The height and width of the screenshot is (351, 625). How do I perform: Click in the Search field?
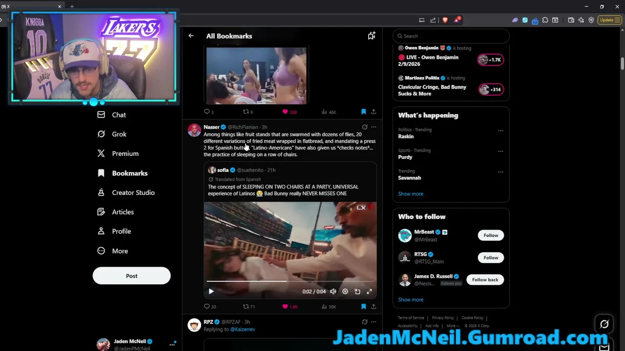[451, 36]
